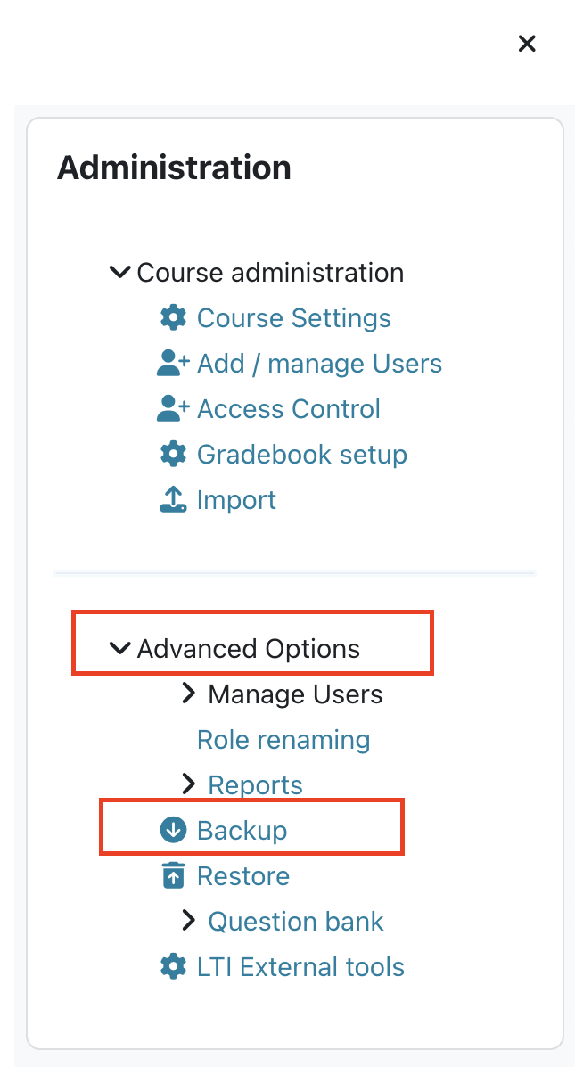Click the gear icon beside LTI External tools

(173, 967)
